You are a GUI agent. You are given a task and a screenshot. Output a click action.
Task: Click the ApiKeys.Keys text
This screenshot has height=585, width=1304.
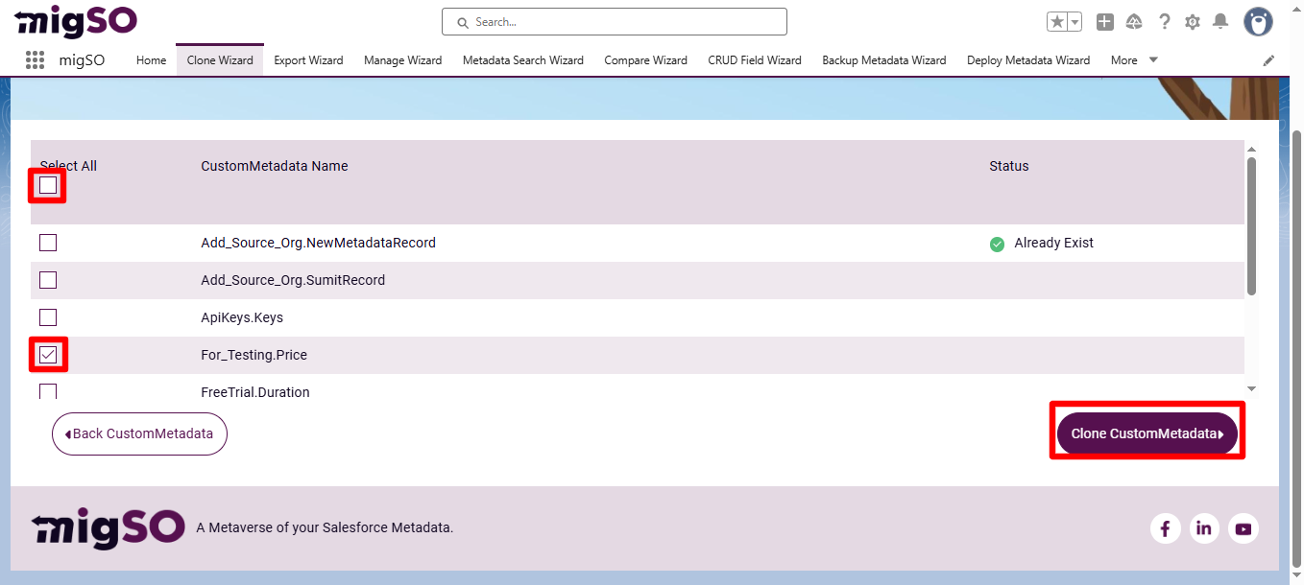pyautogui.click(x=242, y=317)
